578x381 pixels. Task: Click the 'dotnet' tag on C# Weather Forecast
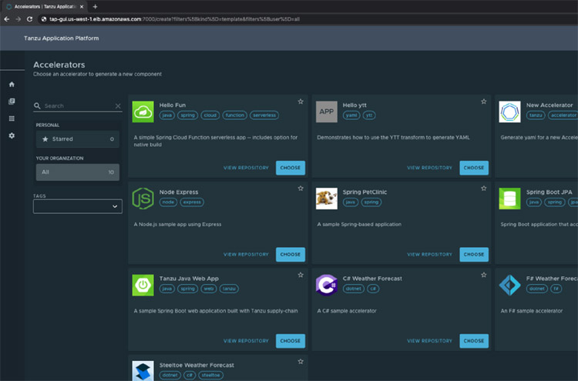pos(354,289)
